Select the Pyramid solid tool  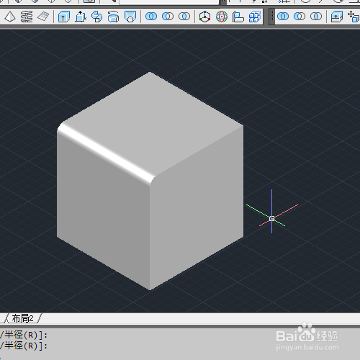click(x=10, y=17)
